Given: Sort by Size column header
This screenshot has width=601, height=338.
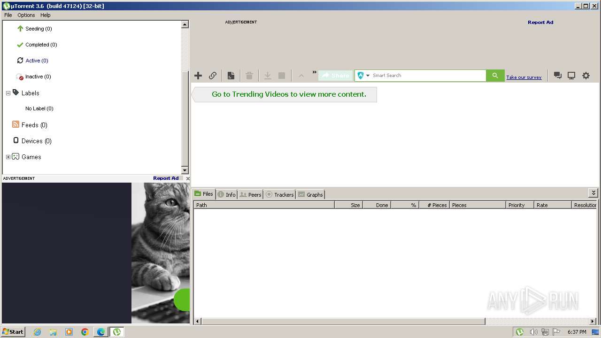Looking at the screenshot, I should tap(348, 205).
